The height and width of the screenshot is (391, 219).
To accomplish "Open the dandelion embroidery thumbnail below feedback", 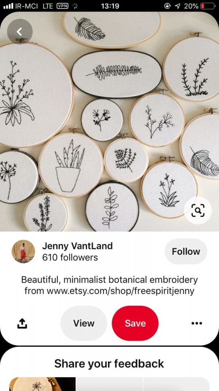I will point(42,384).
